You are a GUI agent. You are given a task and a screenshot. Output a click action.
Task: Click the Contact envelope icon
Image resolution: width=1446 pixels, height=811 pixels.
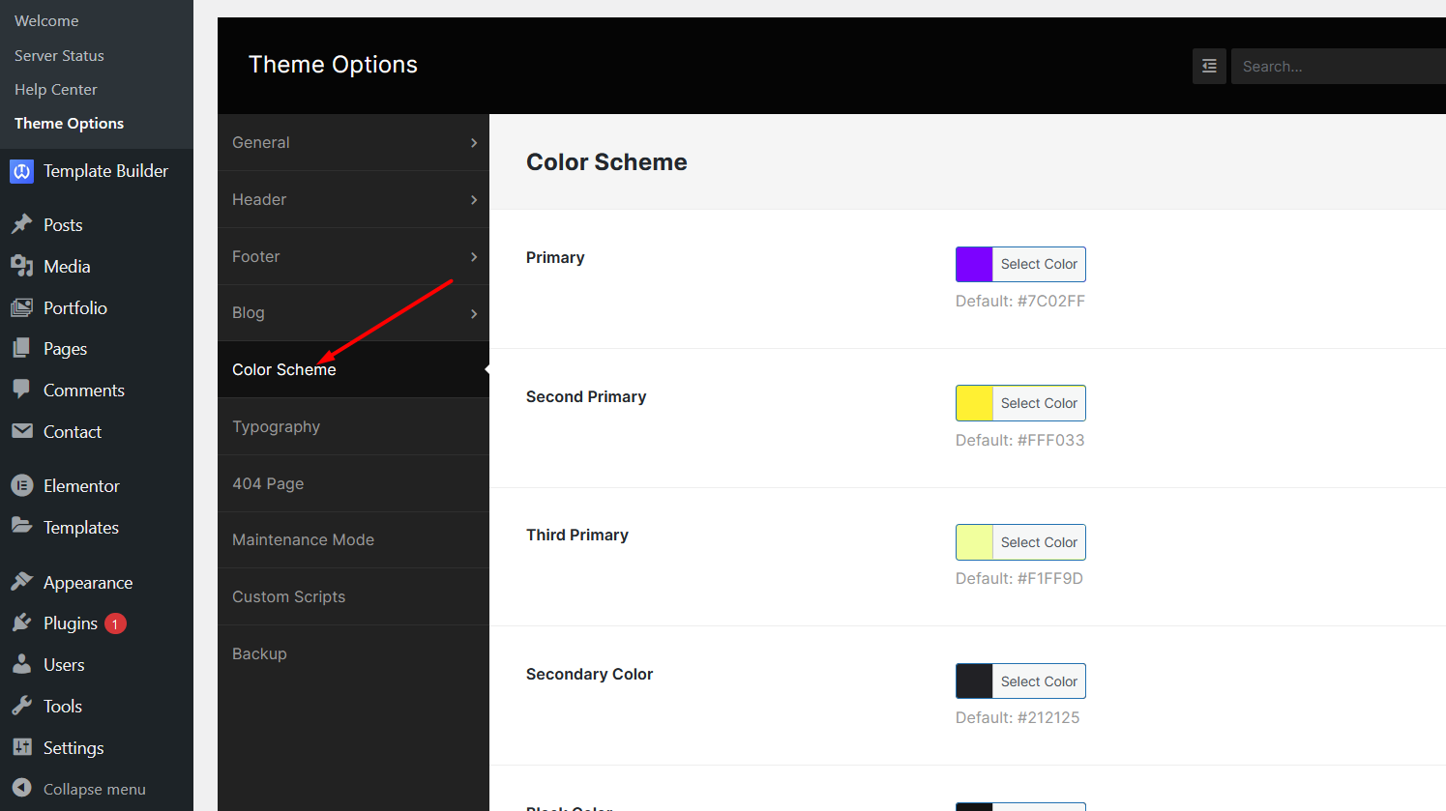pyautogui.click(x=21, y=431)
